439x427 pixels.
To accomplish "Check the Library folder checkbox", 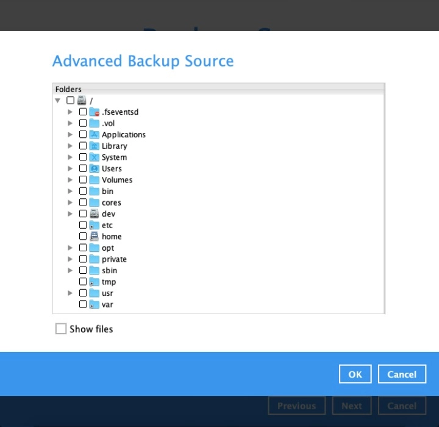I will pyautogui.click(x=83, y=146).
